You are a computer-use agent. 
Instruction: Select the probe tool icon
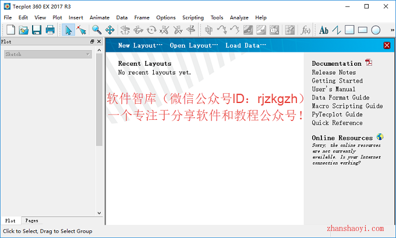pos(289,30)
